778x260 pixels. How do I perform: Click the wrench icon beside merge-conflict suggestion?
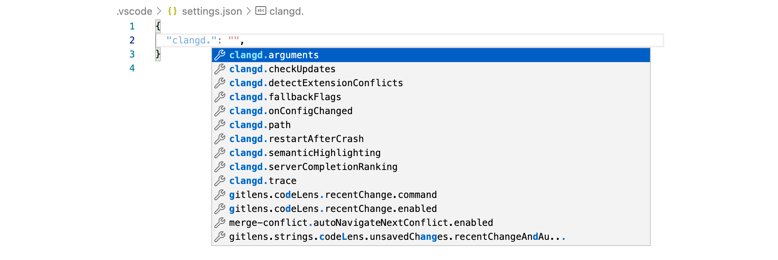[220, 223]
